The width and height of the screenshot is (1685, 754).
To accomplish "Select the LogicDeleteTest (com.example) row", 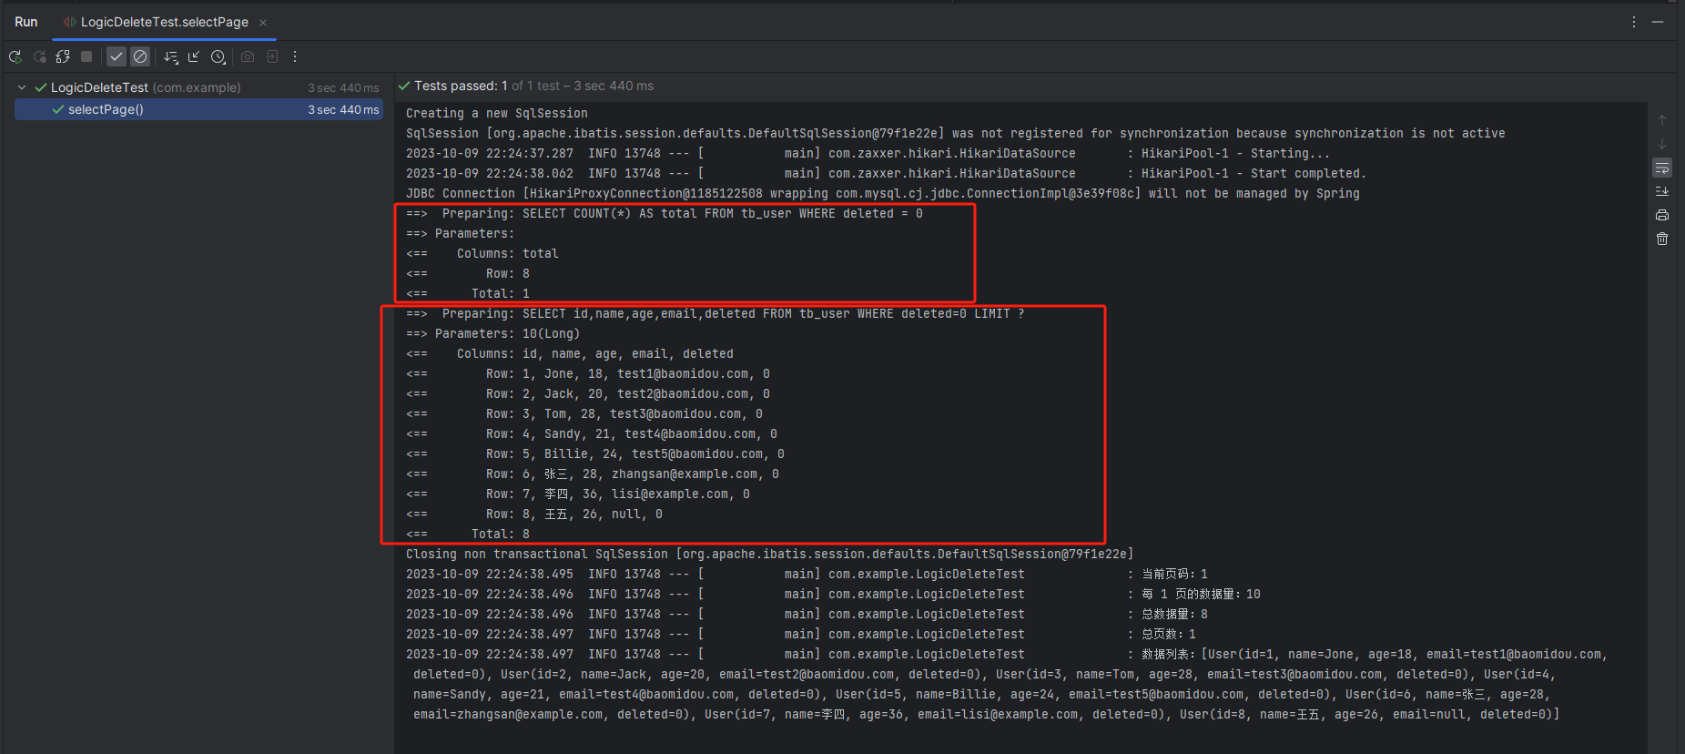I will click(x=198, y=87).
